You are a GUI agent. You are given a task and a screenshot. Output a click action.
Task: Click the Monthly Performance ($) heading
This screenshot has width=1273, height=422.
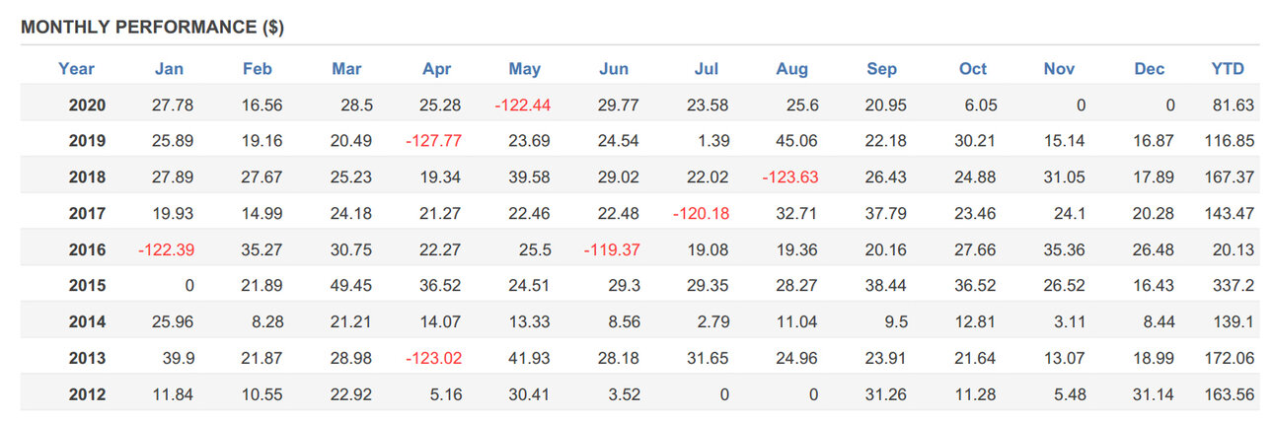[152, 28]
